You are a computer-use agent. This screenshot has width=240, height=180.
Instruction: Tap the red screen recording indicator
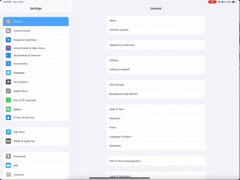click(x=212, y=2)
